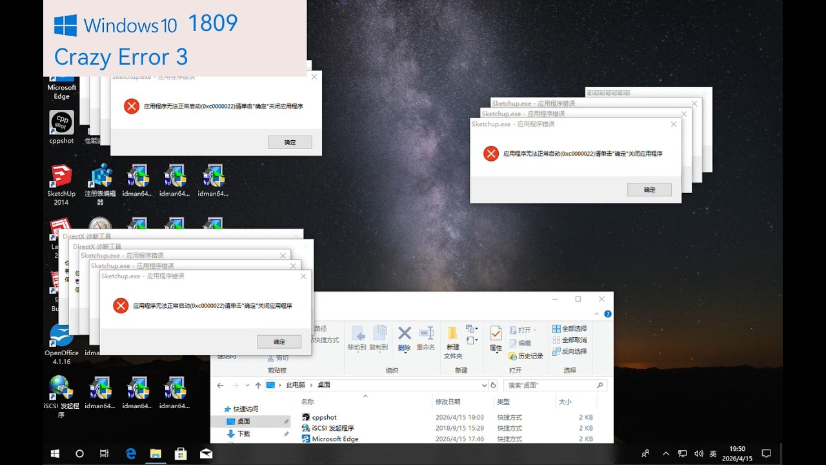Open Microsoft Edge from the taskbar
Image resolution: width=826 pixels, height=465 pixels.
(x=130, y=453)
